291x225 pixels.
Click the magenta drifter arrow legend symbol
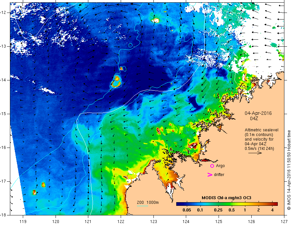210,175
